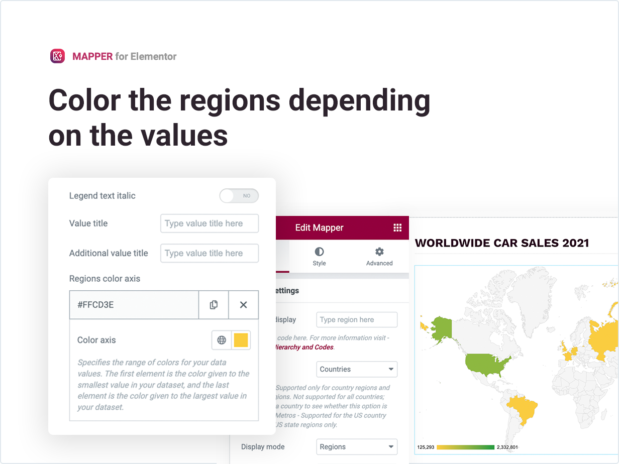Click the Legend text italic label

[x=102, y=196]
